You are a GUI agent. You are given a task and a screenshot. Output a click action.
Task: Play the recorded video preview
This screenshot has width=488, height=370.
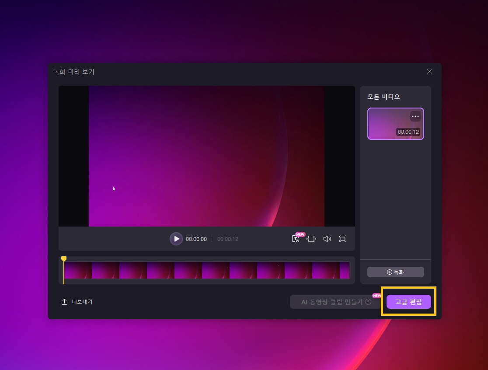click(x=176, y=239)
